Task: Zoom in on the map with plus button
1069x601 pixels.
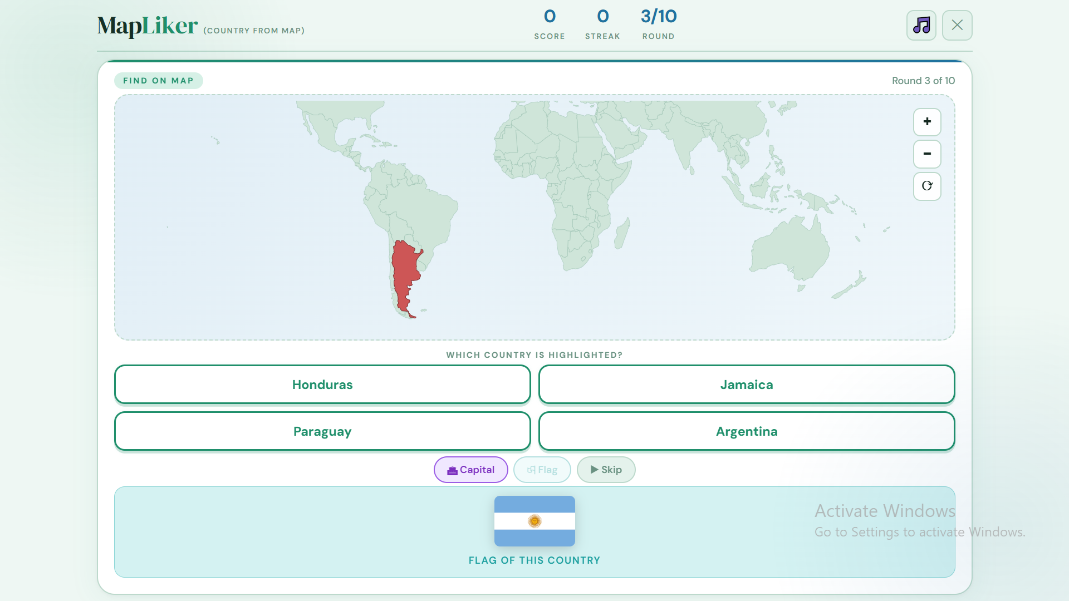Action: pyautogui.click(x=927, y=122)
